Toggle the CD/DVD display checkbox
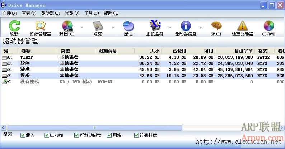The height and width of the screenshot is (149, 285). click(x=47, y=135)
